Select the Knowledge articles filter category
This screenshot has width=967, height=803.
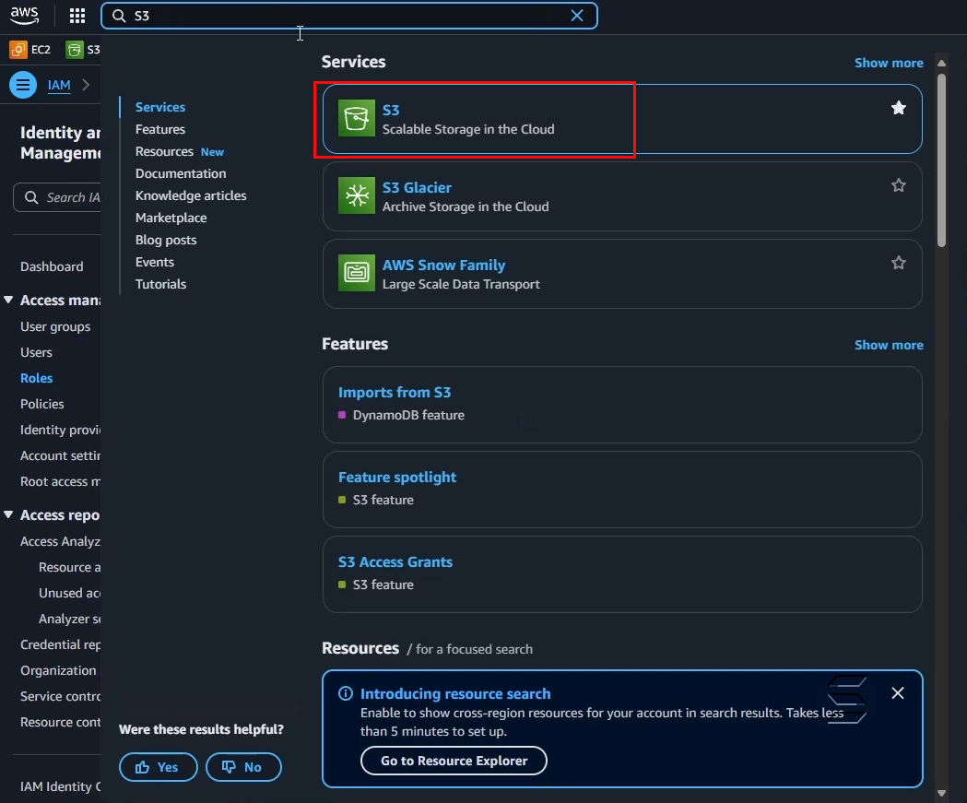click(x=191, y=195)
